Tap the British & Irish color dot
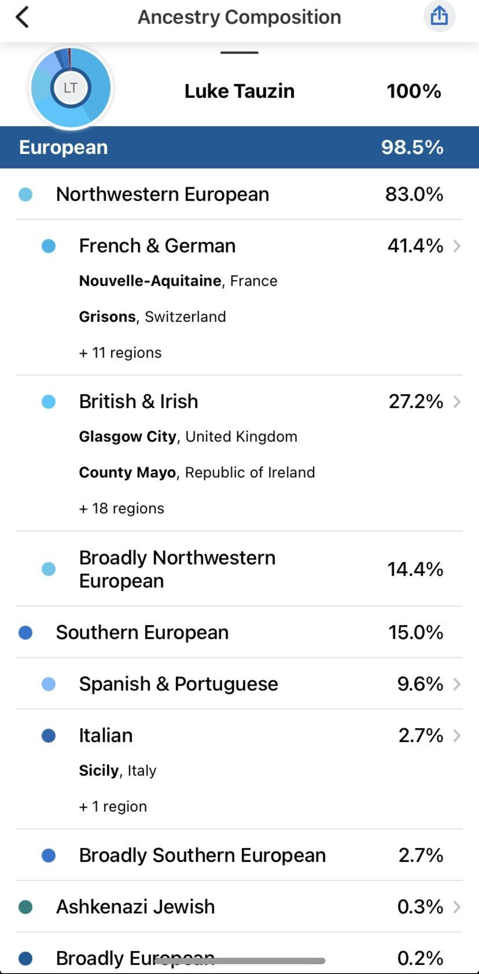479x974 pixels. click(x=49, y=402)
